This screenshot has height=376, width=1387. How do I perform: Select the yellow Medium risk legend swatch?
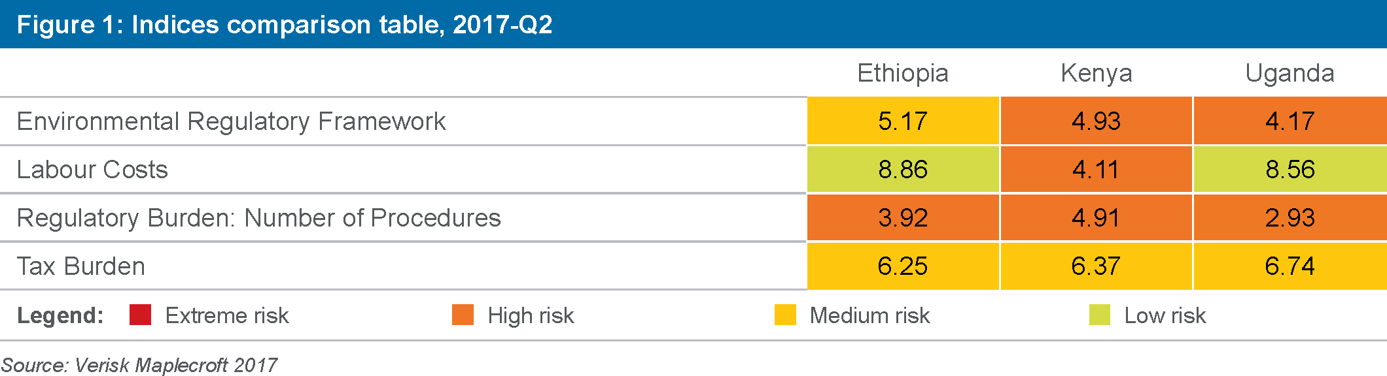pos(785,315)
